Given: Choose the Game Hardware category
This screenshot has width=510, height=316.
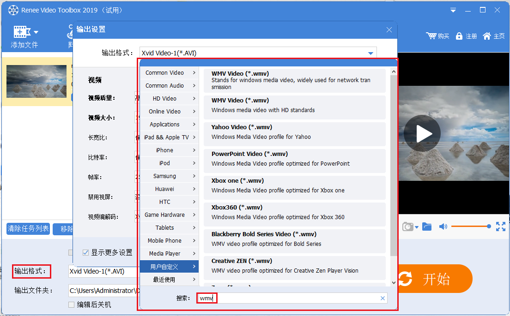Looking at the screenshot, I should [x=169, y=215].
